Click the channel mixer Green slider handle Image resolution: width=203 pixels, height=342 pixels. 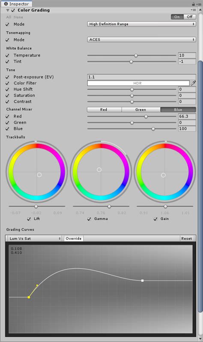coord(132,123)
